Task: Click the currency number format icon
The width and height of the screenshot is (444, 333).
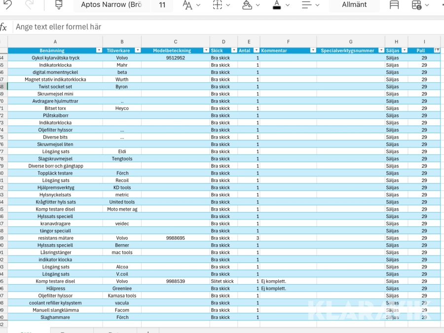Action: pos(417,5)
